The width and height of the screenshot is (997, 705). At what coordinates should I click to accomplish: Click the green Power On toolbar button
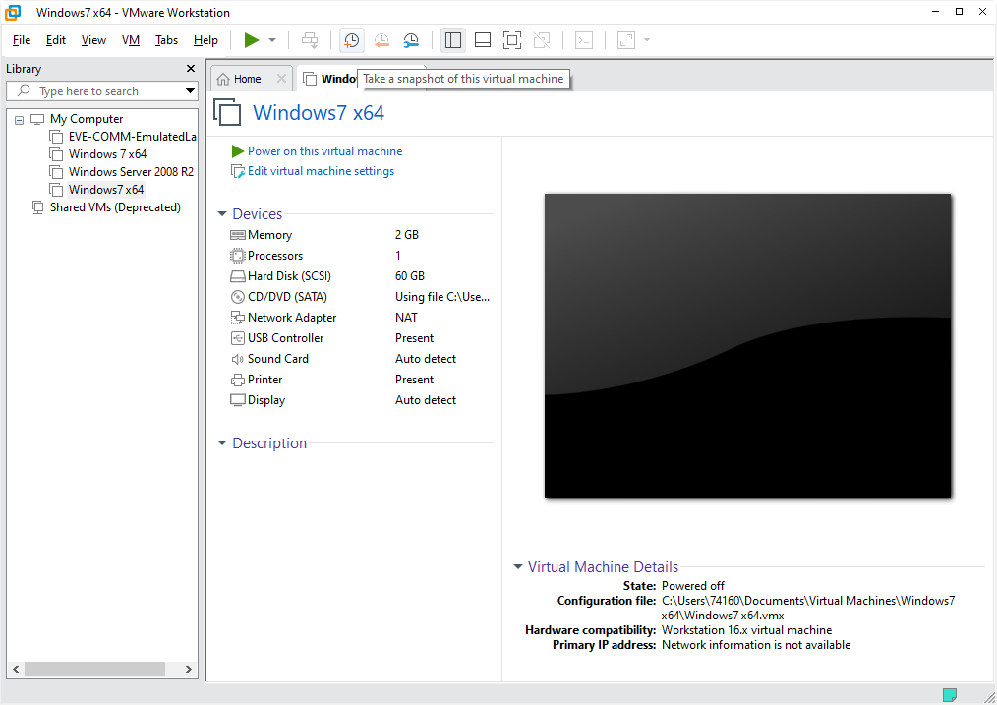point(251,40)
